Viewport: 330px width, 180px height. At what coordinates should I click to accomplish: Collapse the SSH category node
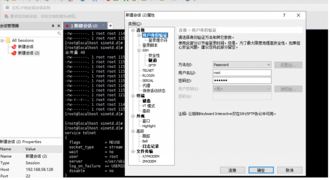139,50
